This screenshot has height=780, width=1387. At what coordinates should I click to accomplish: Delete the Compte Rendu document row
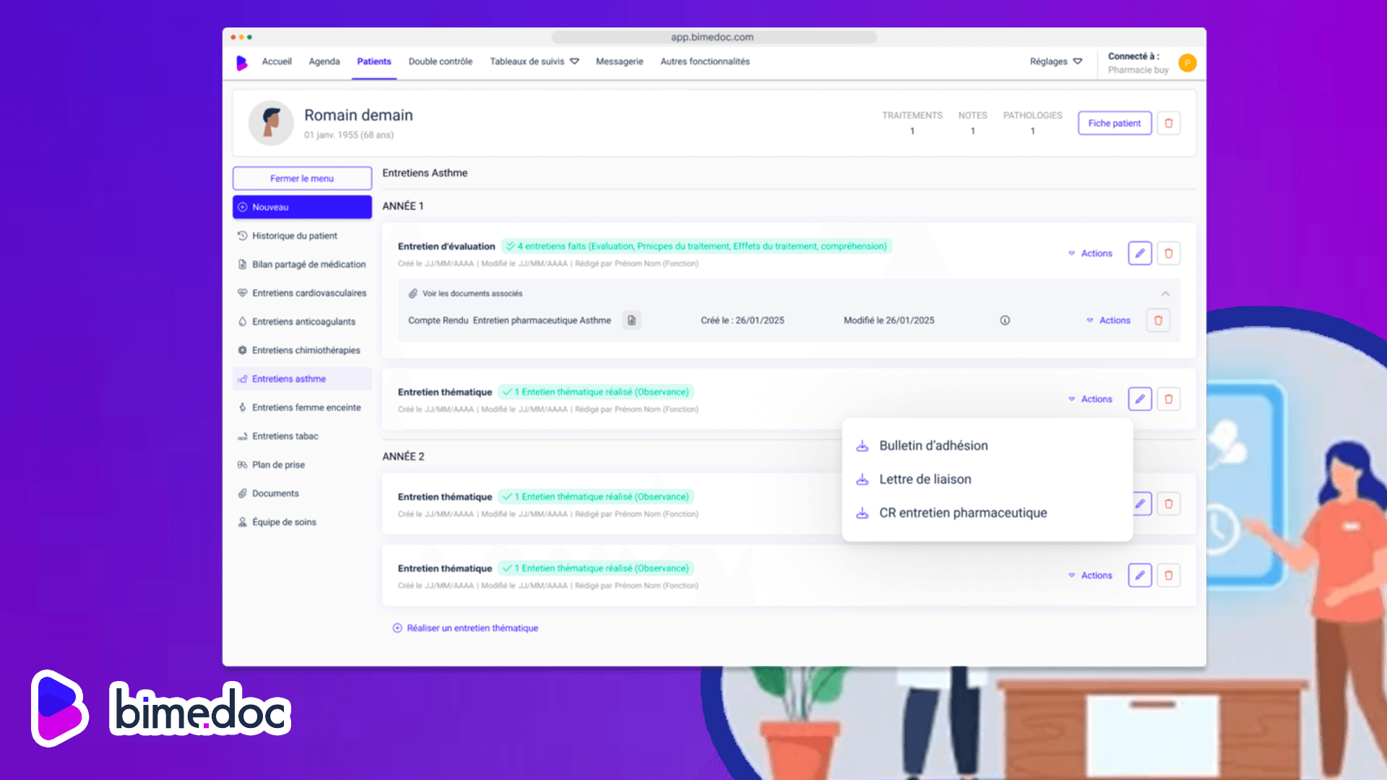tap(1157, 321)
